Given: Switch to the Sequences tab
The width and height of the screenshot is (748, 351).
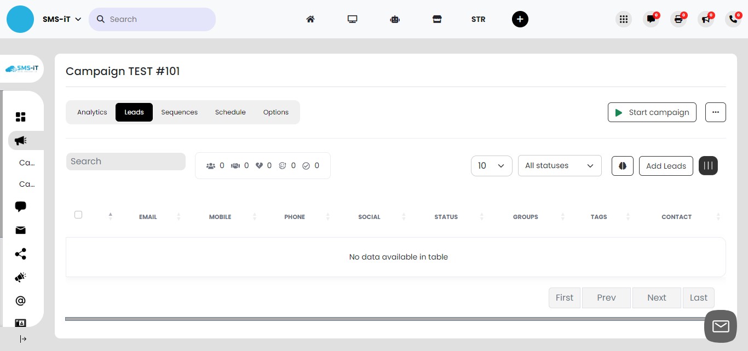Looking at the screenshot, I should (x=179, y=112).
